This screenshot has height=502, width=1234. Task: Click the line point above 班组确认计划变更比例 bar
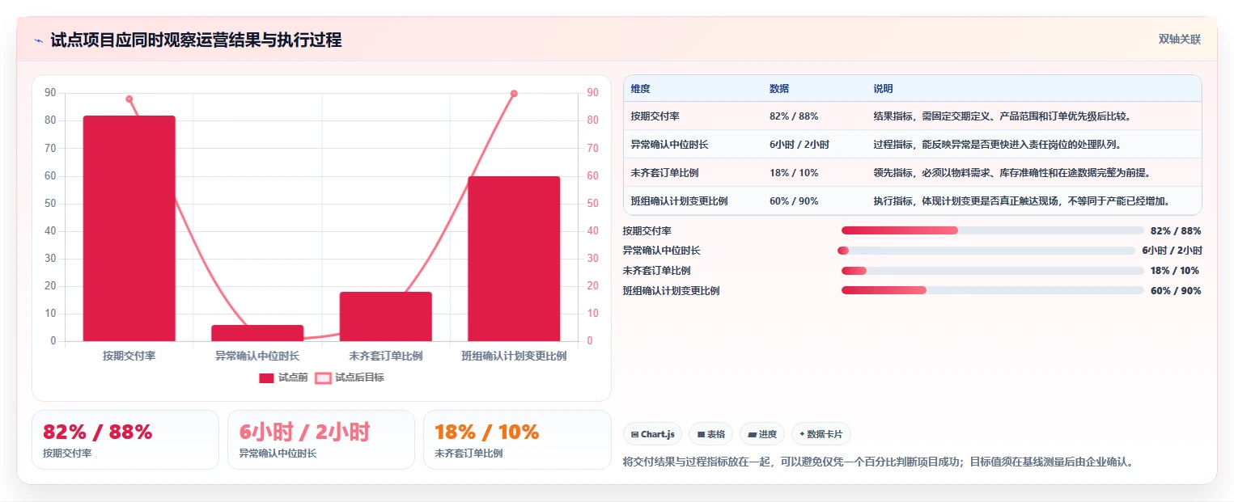coord(514,94)
